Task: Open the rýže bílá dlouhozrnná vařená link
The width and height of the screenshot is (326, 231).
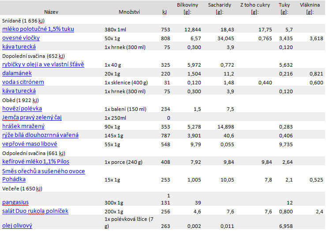Action: click(40, 135)
